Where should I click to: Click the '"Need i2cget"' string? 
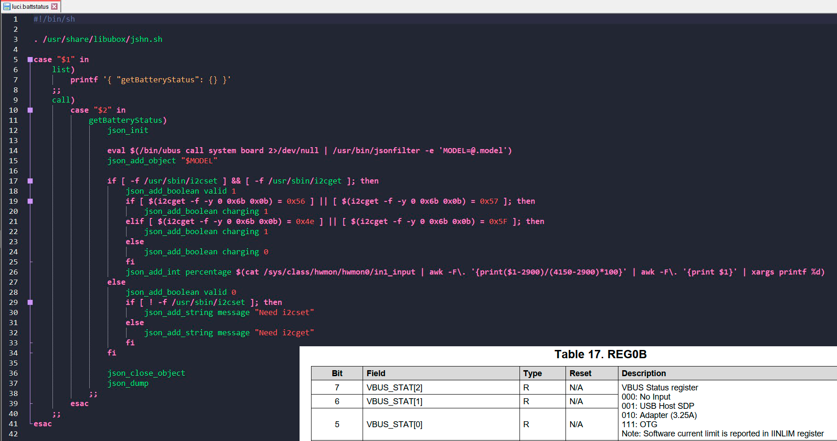coord(284,332)
